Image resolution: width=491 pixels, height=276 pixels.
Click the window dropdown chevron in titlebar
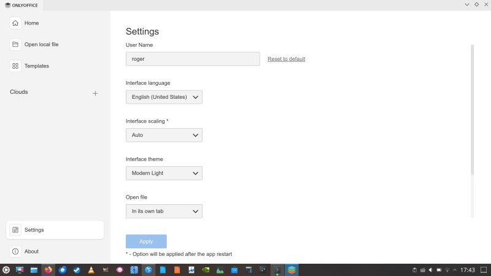point(467,5)
